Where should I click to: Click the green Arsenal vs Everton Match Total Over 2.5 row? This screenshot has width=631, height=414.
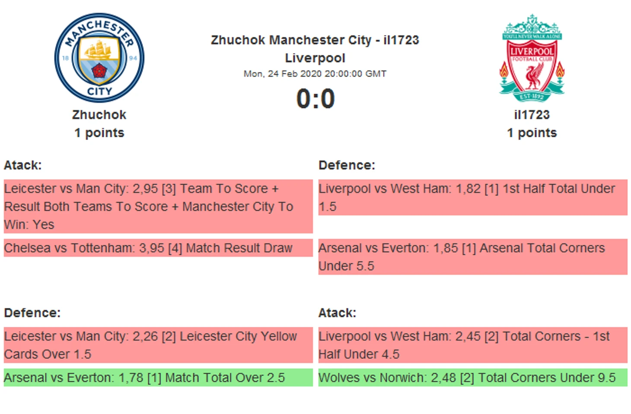point(158,377)
